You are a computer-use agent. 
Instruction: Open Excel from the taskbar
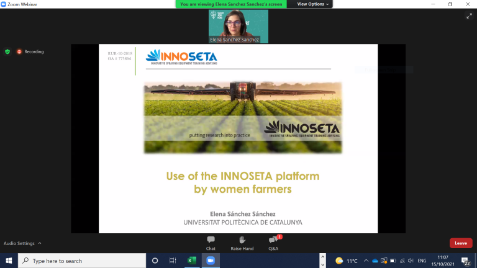(x=191, y=261)
